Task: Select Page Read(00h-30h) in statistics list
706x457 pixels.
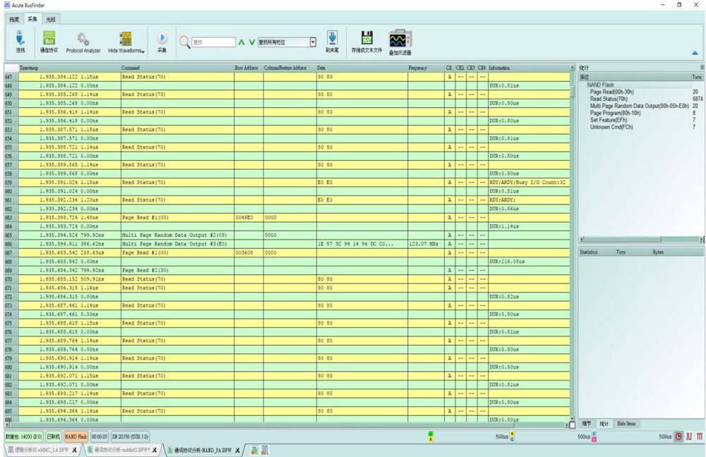Action: click(612, 92)
